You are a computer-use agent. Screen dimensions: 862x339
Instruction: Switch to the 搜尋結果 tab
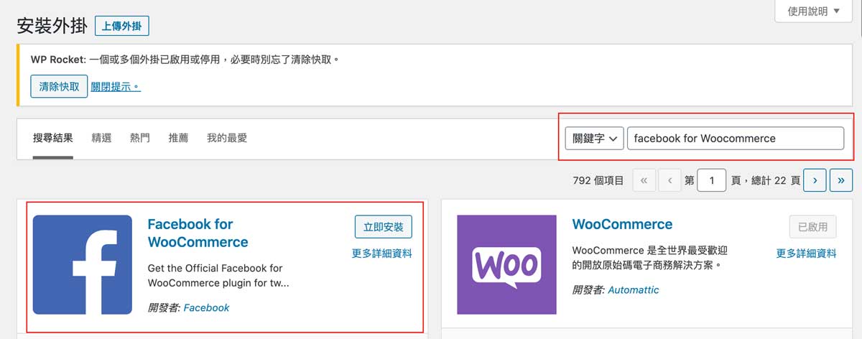click(x=53, y=138)
